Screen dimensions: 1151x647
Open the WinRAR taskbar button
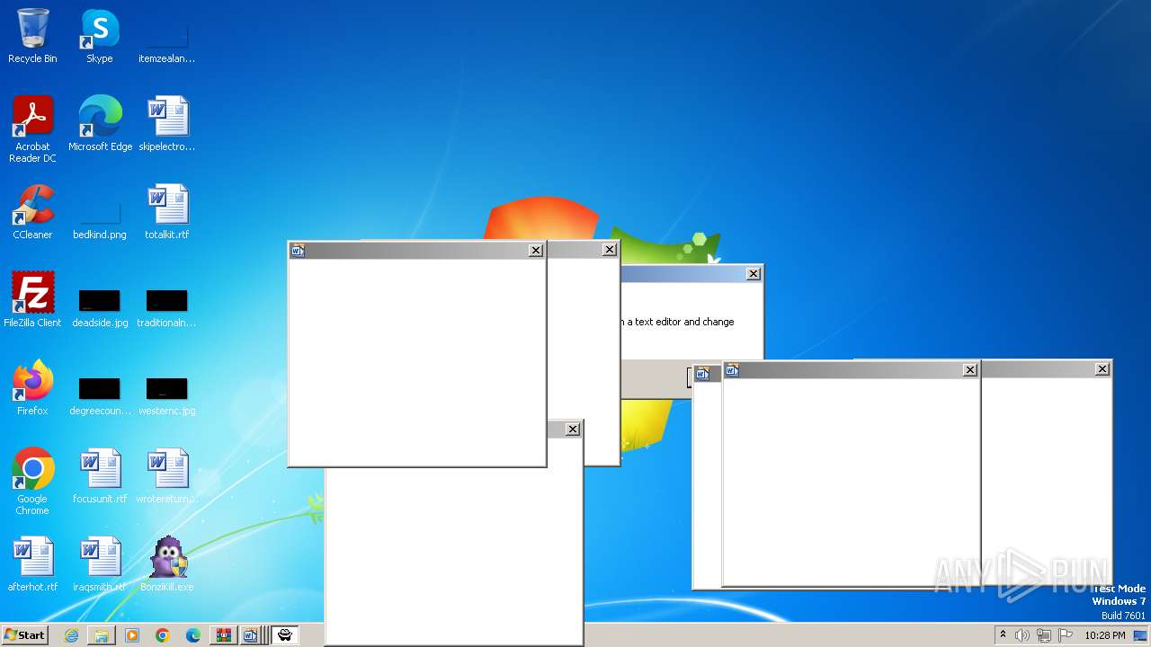point(224,635)
